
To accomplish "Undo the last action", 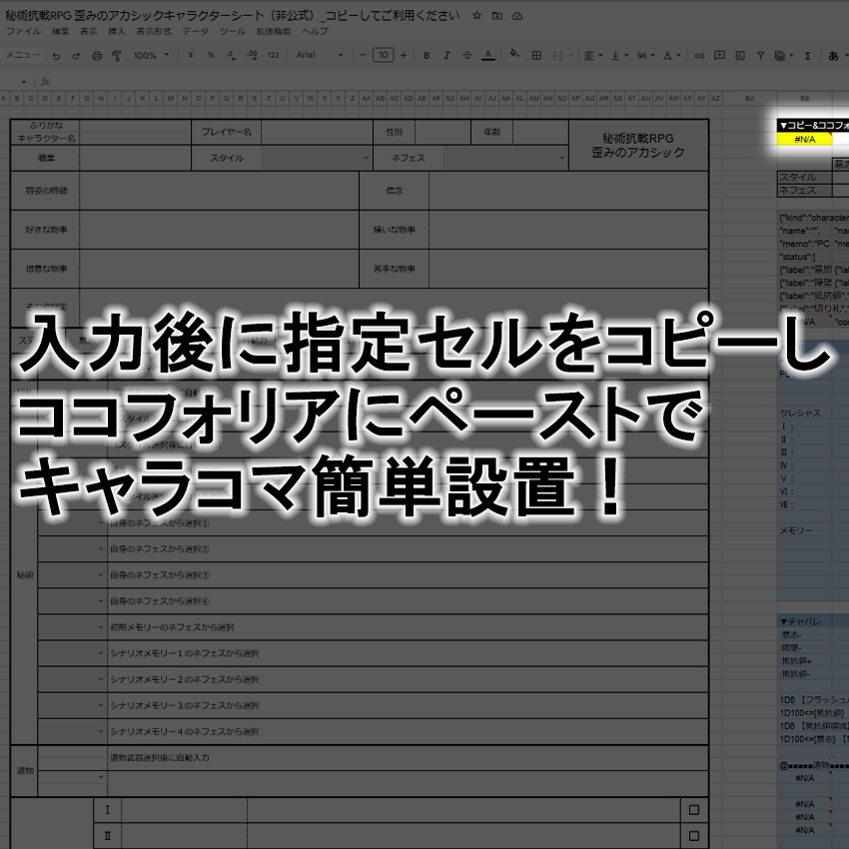I will coord(56,56).
